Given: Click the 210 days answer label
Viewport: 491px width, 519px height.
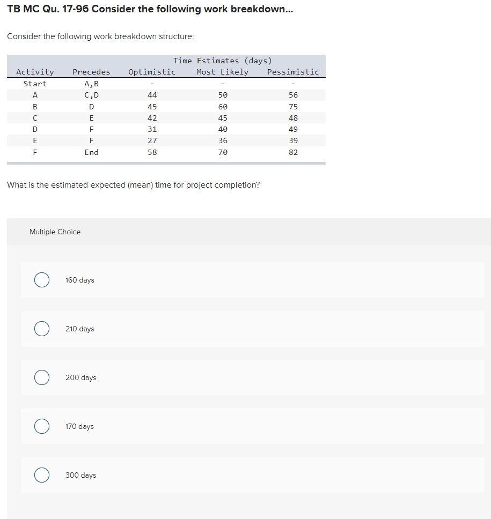Looking at the screenshot, I should point(79,329).
